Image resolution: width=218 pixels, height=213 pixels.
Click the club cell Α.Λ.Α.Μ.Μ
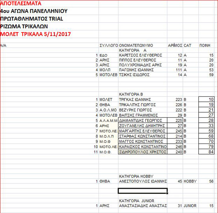click(x=108, y=121)
